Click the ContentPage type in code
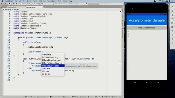The height and width of the screenshot is (98, 175). (62, 38)
